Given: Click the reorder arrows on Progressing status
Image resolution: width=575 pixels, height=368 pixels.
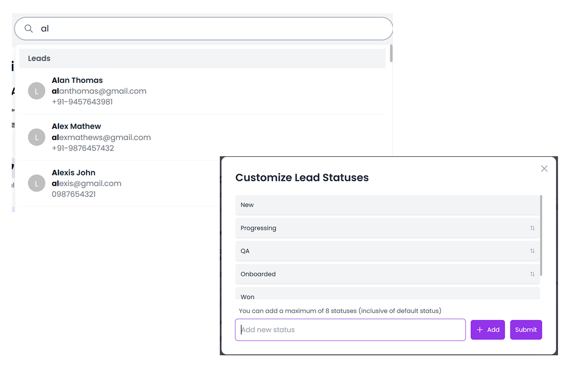Looking at the screenshot, I should point(532,228).
